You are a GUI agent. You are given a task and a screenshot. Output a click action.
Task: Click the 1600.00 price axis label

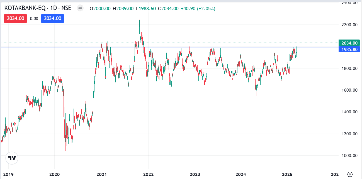point(349,90)
